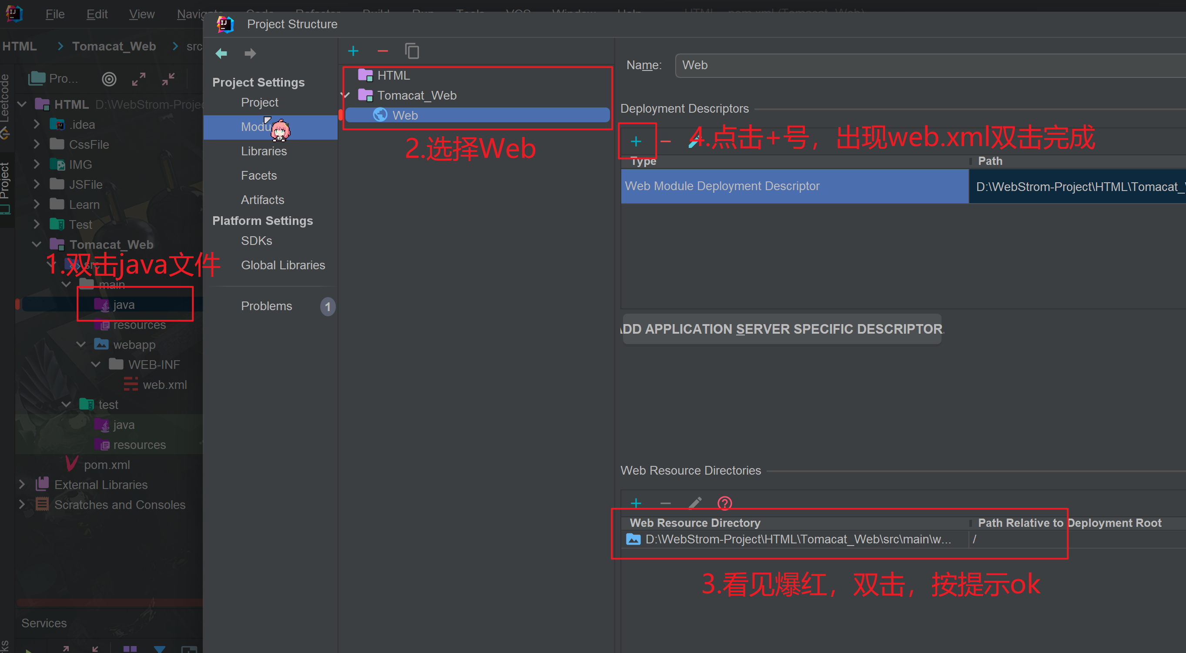Select Web Module Deployment Descriptor row
The height and width of the screenshot is (653, 1186).
pyautogui.click(x=795, y=186)
